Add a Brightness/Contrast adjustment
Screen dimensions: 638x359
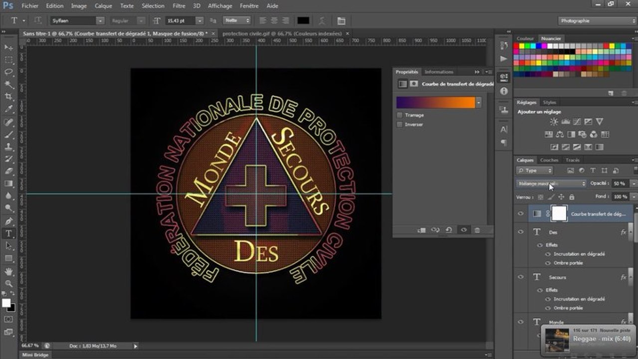pyautogui.click(x=554, y=122)
